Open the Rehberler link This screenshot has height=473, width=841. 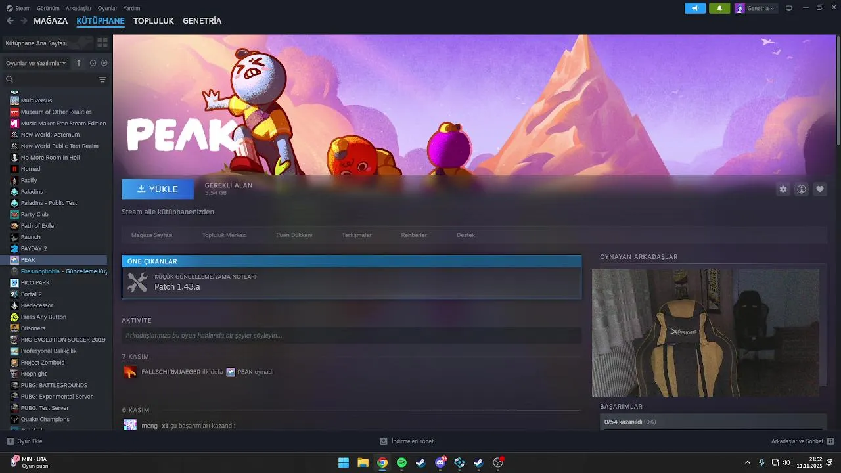point(414,235)
